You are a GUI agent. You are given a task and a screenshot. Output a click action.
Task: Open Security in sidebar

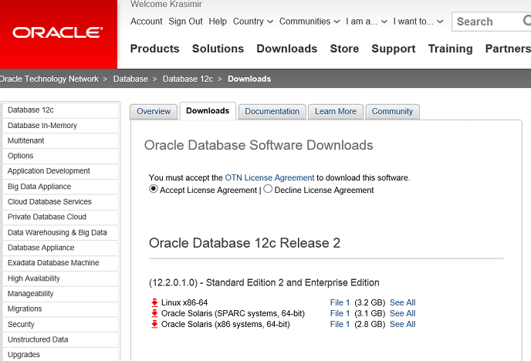click(60, 325)
